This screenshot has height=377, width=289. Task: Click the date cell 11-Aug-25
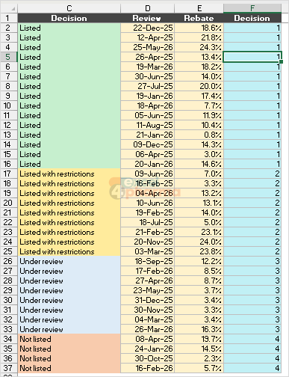tap(148, 125)
